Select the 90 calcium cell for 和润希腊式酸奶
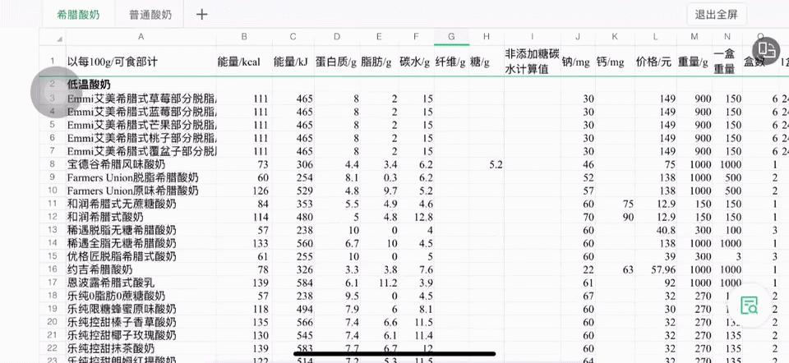The image size is (789, 363). click(x=615, y=217)
